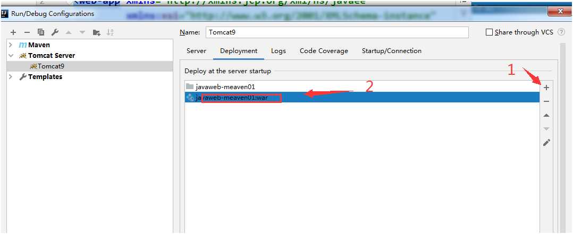
Task: Close the Run/Debug Configurations dialog
Action: [x=560, y=12]
